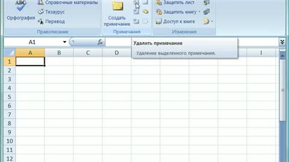Select cell B2
This screenshot has width=289, height=162.
coord(59,70)
